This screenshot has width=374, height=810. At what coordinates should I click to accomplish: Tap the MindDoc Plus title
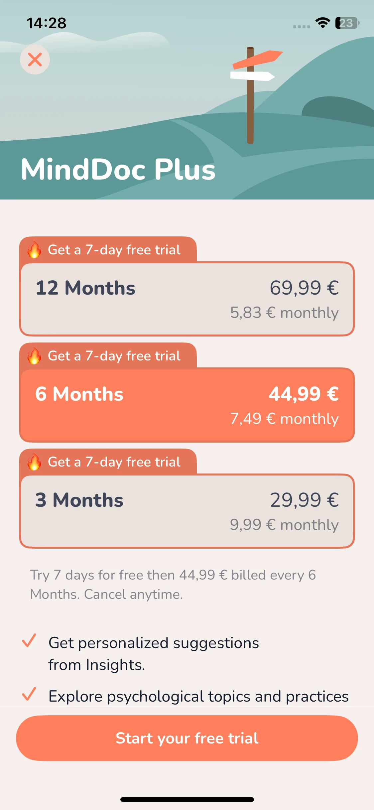(118, 169)
